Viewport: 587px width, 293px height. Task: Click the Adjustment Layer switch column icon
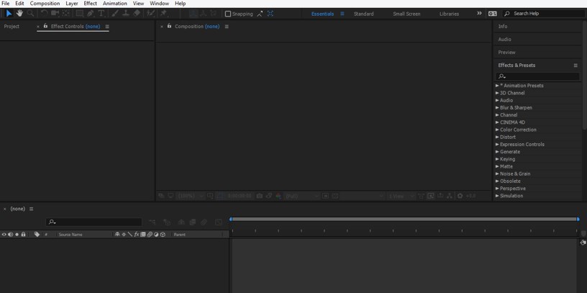tap(155, 235)
